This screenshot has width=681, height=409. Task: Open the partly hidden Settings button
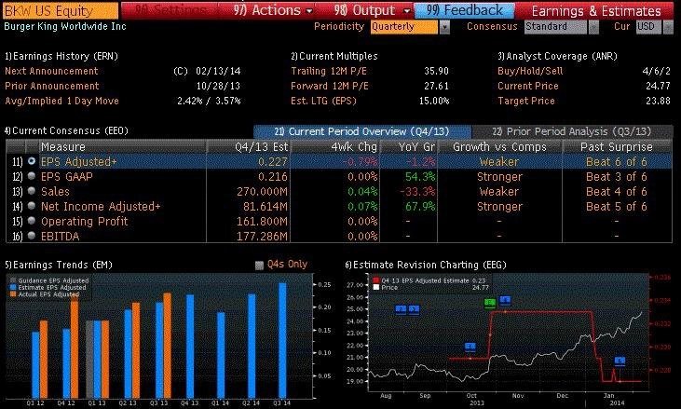170,10
